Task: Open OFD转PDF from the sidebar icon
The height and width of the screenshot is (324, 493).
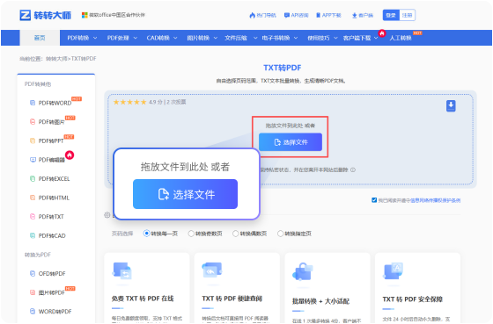Action: 33,273
